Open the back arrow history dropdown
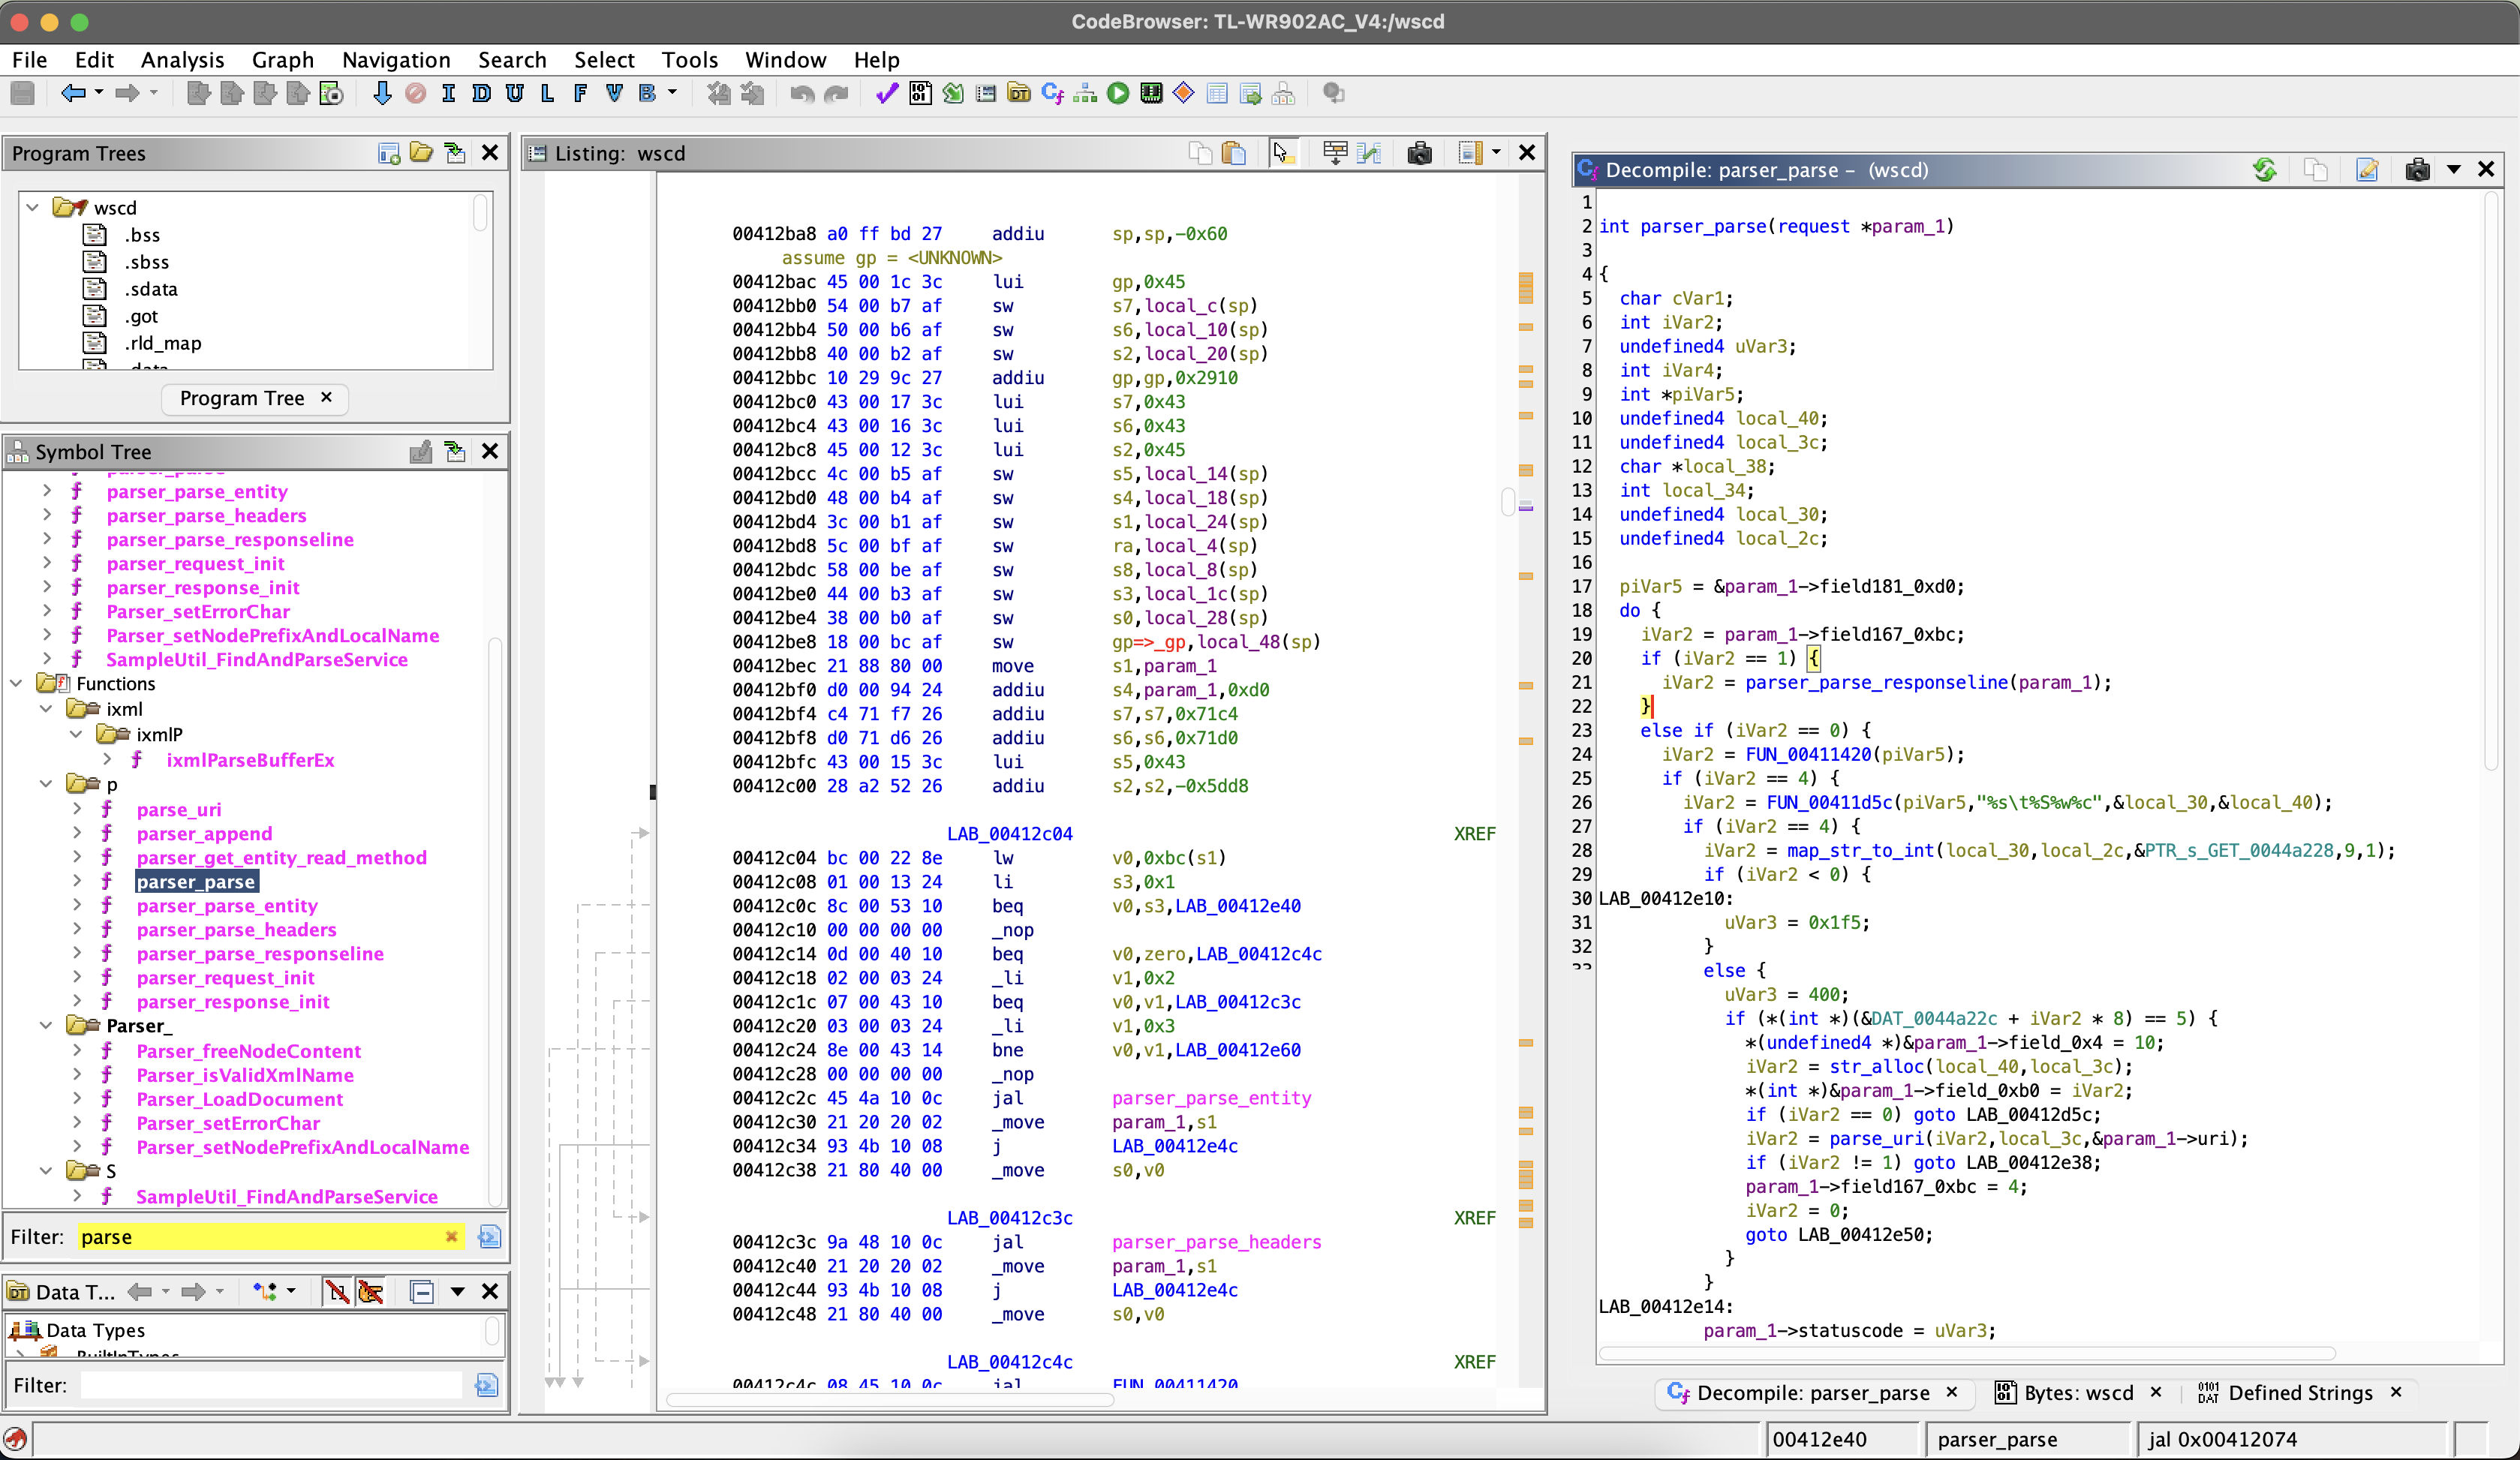The height and width of the screenshot is (1460, 2520). (x=99, y=93)
